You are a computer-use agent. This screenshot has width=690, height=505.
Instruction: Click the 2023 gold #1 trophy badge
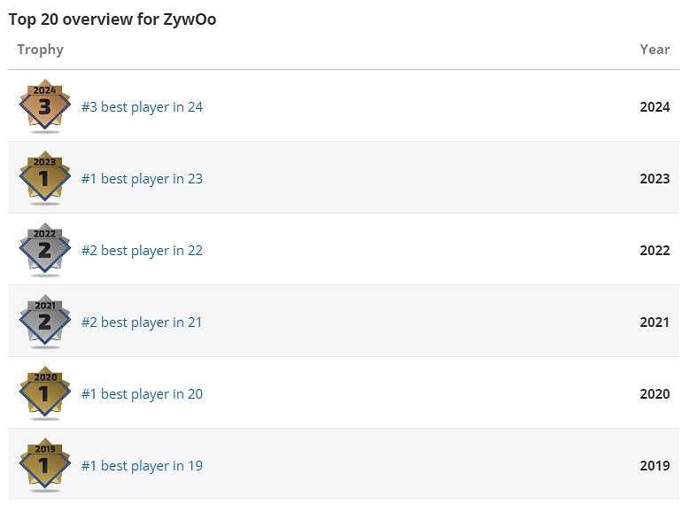44,178
